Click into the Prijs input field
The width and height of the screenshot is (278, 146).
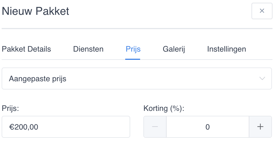(x=83, y=127)
